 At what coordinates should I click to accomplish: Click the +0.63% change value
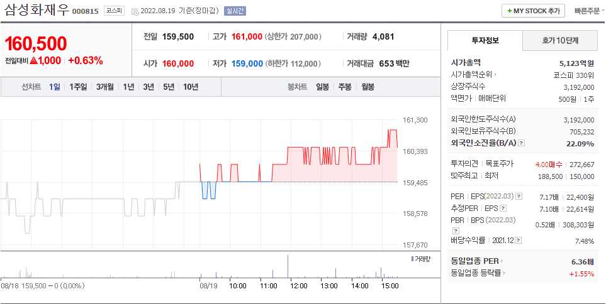pos(86,60)
